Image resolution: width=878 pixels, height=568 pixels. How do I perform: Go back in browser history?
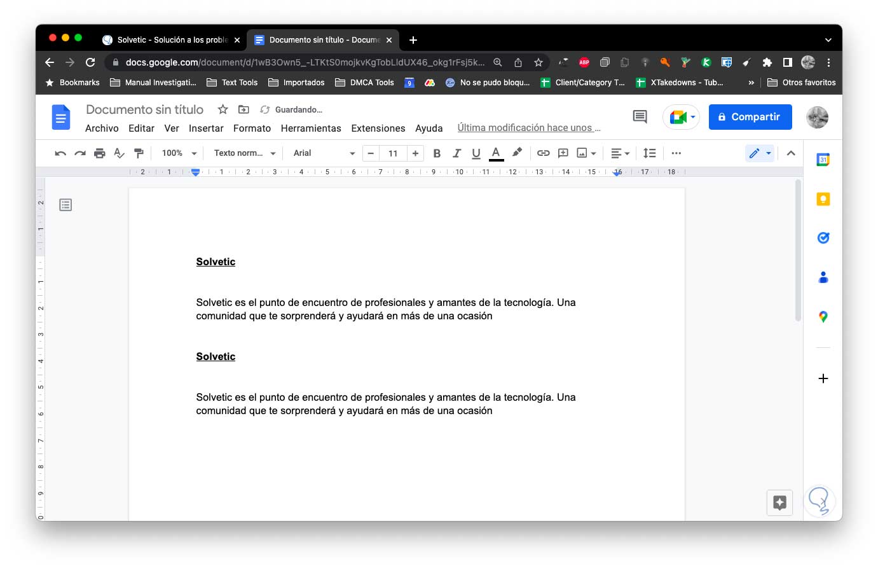point(50,62)
